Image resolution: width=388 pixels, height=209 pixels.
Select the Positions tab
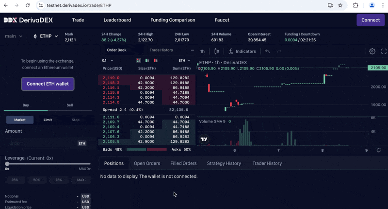(114, 163)
